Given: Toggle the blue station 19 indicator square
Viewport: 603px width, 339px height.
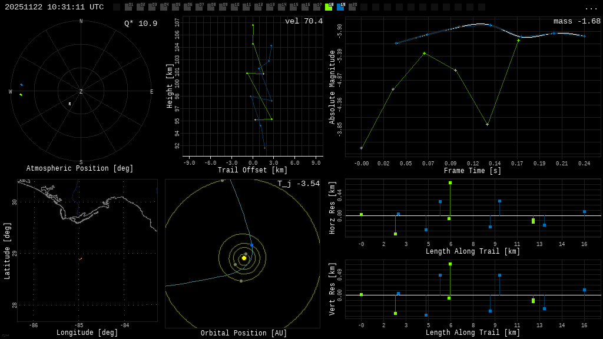Looking at the screenshot, I should (x=340, y=7).
